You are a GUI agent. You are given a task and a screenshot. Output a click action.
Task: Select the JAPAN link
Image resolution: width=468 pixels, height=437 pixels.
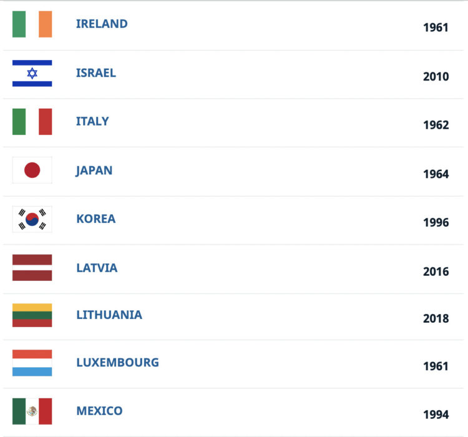coord(94,170)
